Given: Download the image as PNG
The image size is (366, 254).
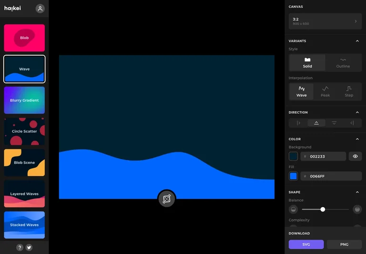Looking at the screenshot, I should point(344,244).
